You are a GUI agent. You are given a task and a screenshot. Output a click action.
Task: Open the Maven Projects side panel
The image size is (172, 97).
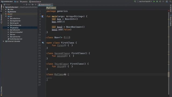pos(171,20)
